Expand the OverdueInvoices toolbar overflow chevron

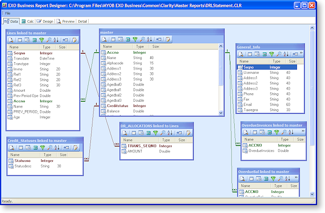click(302, 132)
